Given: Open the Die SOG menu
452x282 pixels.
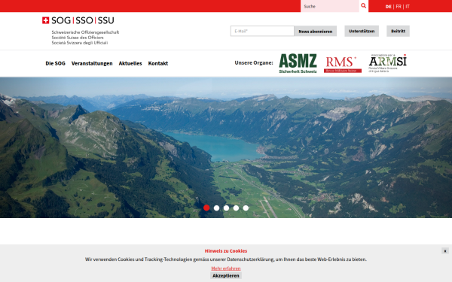Looking at the screenshot, I should coord(55,63).
